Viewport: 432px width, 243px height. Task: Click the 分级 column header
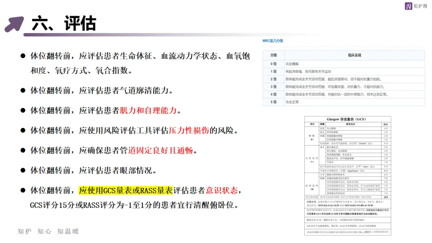[274, 55]
